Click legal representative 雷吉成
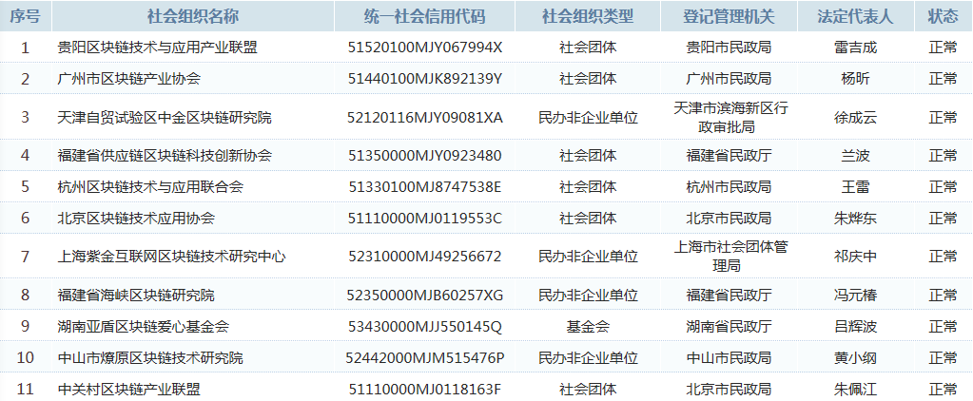The width and height of the screenshot is (973, 401). 856,48
